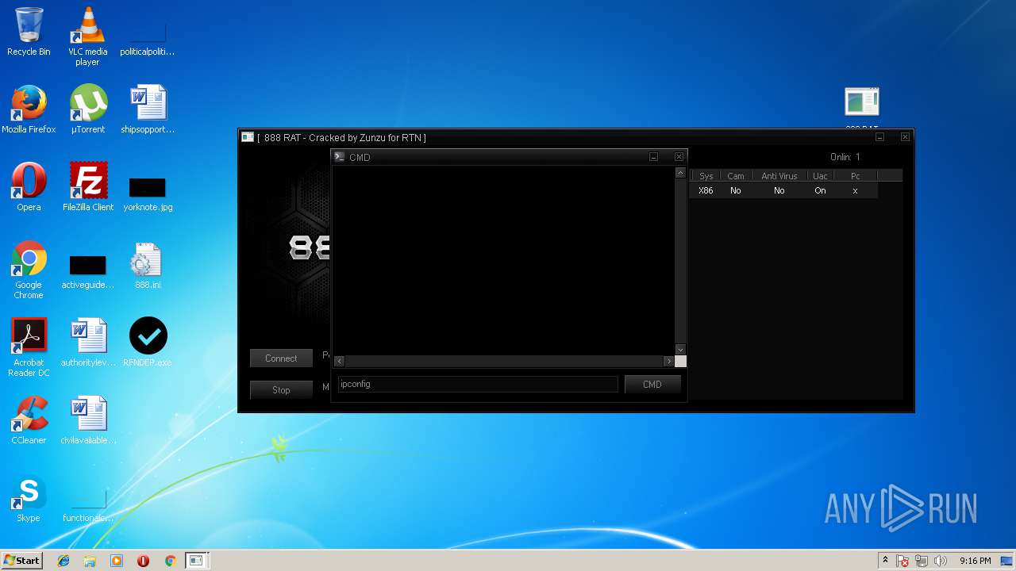Click the 9:16 PM taskbar clock
This screenshot has height=571, width=1016.
pos(976,561)
